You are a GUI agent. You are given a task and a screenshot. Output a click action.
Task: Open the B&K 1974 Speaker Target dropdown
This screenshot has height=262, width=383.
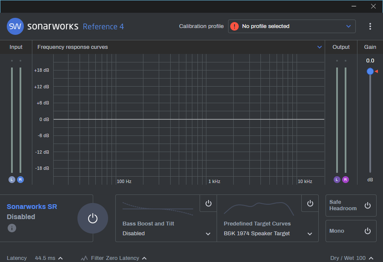point(268,233)
